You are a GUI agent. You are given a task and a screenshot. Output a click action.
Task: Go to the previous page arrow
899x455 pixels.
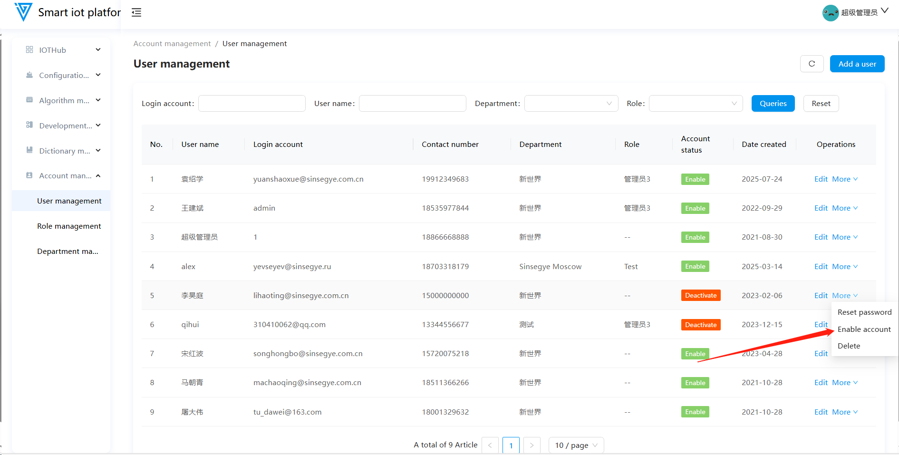pyautogui.click(x=490, y=445)
